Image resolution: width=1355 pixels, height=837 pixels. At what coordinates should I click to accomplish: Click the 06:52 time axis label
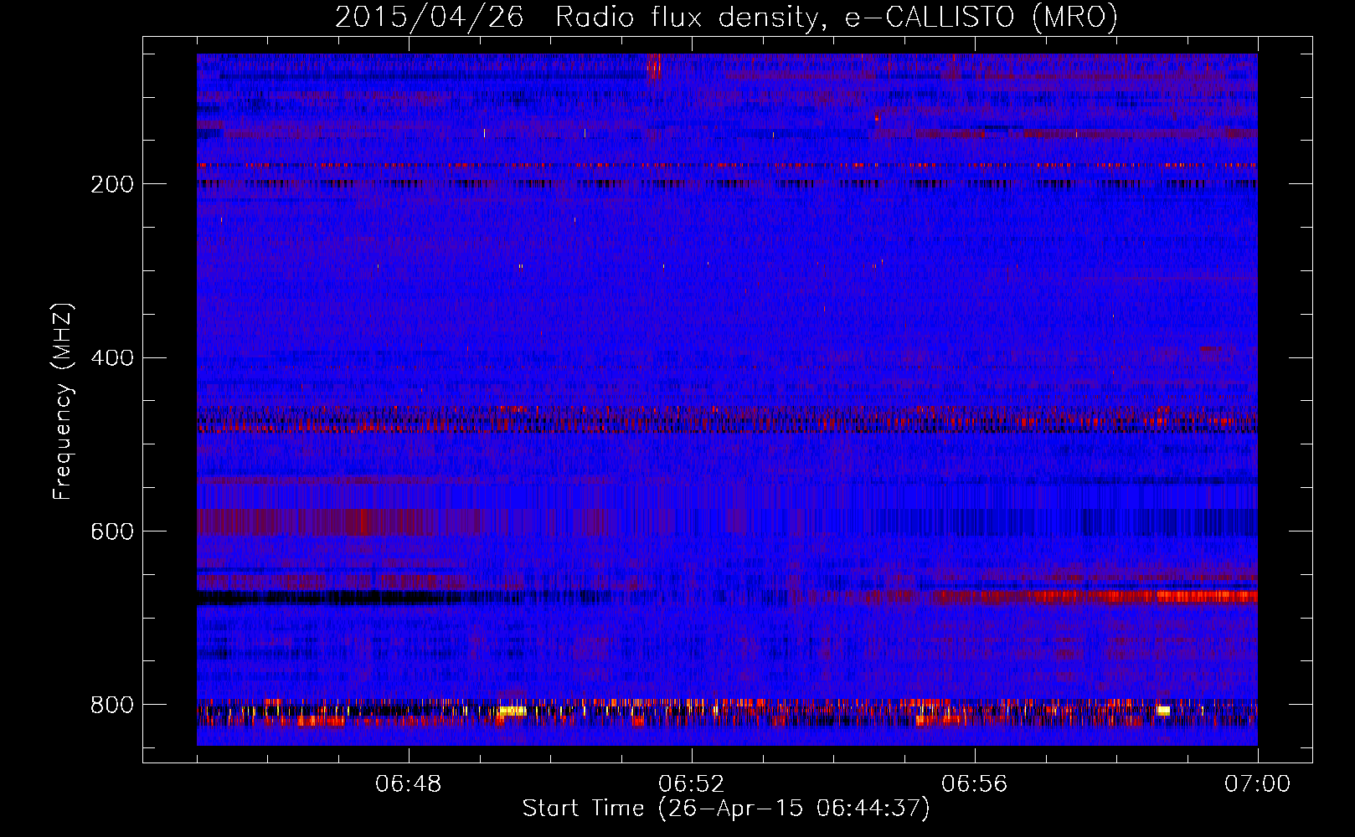click(692, 784)
